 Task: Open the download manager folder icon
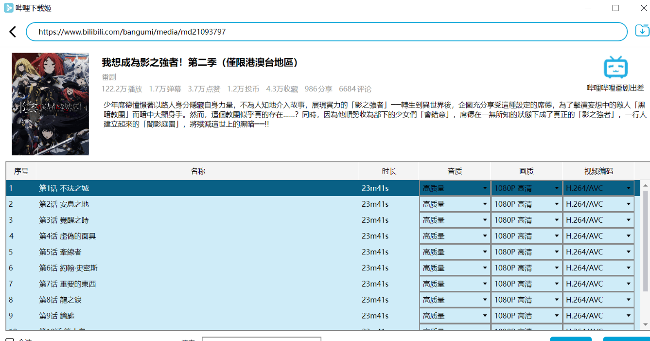[642, 31]
